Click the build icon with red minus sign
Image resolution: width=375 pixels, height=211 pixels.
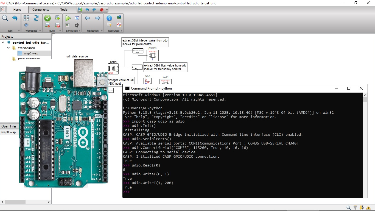point(47,25)
